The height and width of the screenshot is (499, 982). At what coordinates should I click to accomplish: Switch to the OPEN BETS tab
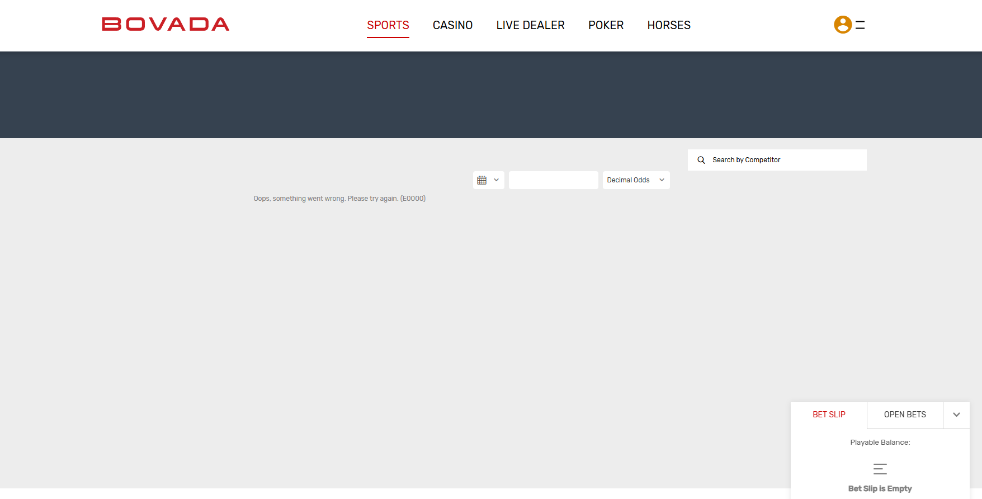[904, 415]
